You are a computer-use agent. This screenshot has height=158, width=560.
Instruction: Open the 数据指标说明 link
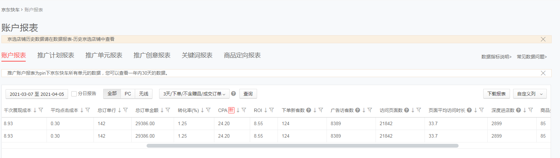(x=496, y=57)
